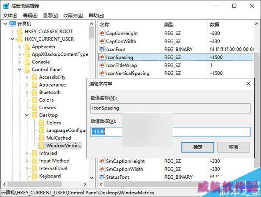Expand the Accessibility key chevron
This screenshot has width=261, height=197.
pos(27,77)
